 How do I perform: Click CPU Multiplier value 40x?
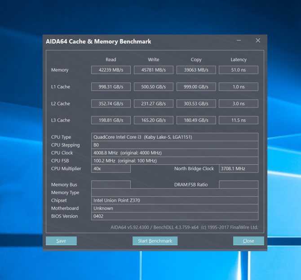click(x=111, y=169)
